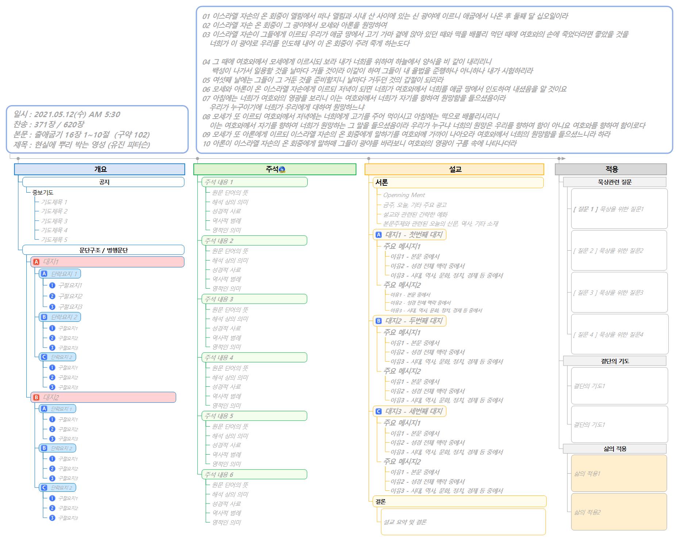The image size is (685, 540).
Task: Click the globe icon beside 주석 header
Action: (x=282, y=169)
